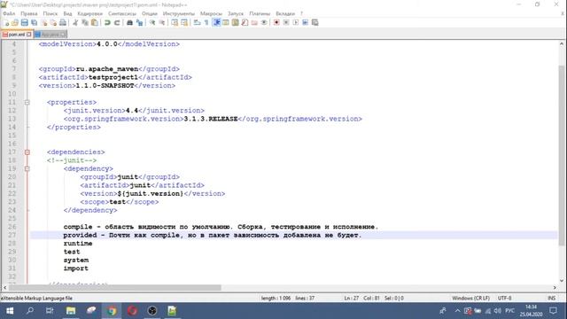Open the Windows notification center icon
Viewport: 567px width, 319px height.
click(x=553, y=311)
